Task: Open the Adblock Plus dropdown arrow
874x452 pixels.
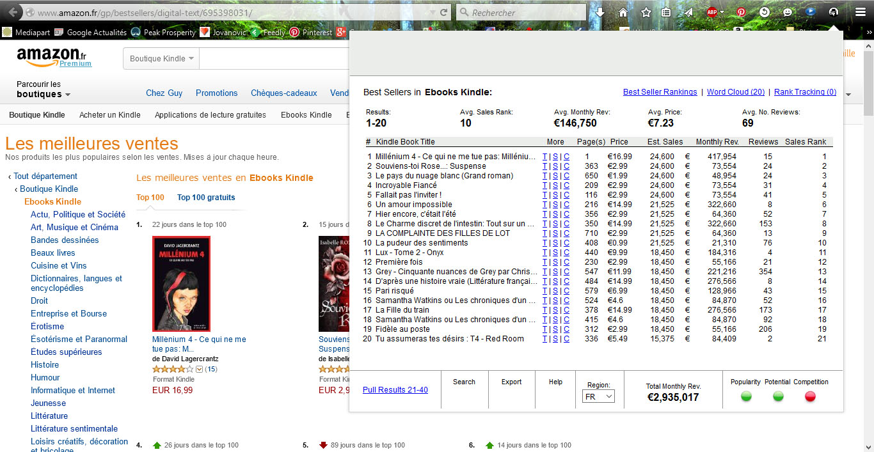Action: 722,12
